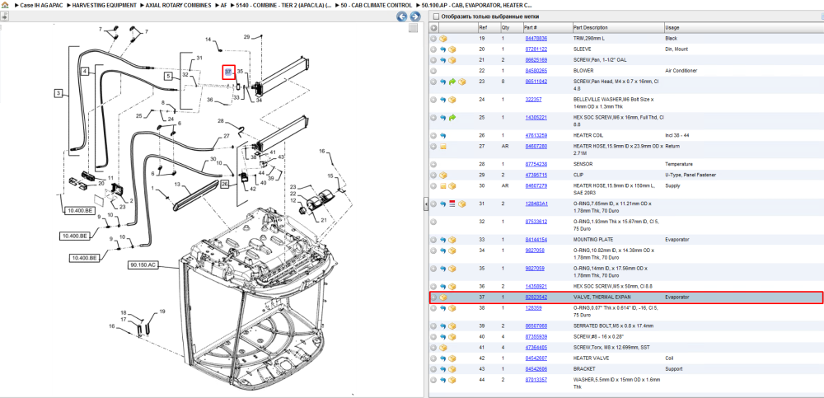Click the green forward-arrow icon in row 23
The height and width of the screenshot is (398, 824).
[452, 82]
